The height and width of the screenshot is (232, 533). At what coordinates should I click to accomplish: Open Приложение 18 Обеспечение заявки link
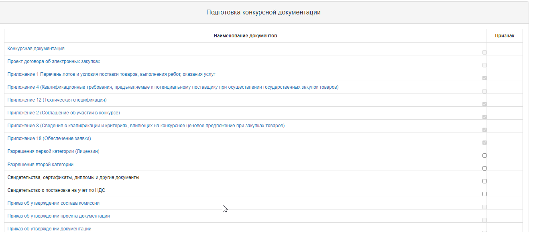[x=49, y=138]
